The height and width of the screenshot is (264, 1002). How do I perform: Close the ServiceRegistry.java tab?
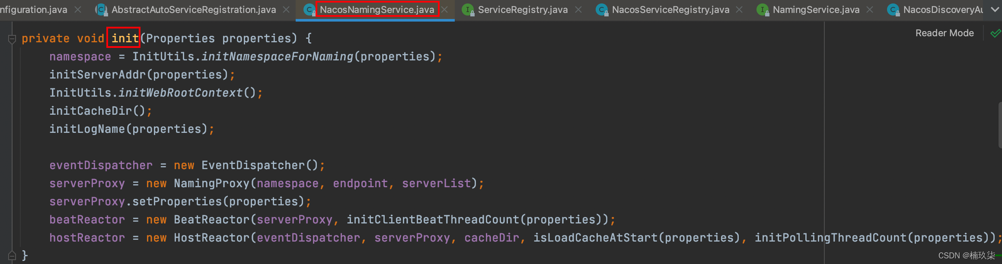coord(578,9)
